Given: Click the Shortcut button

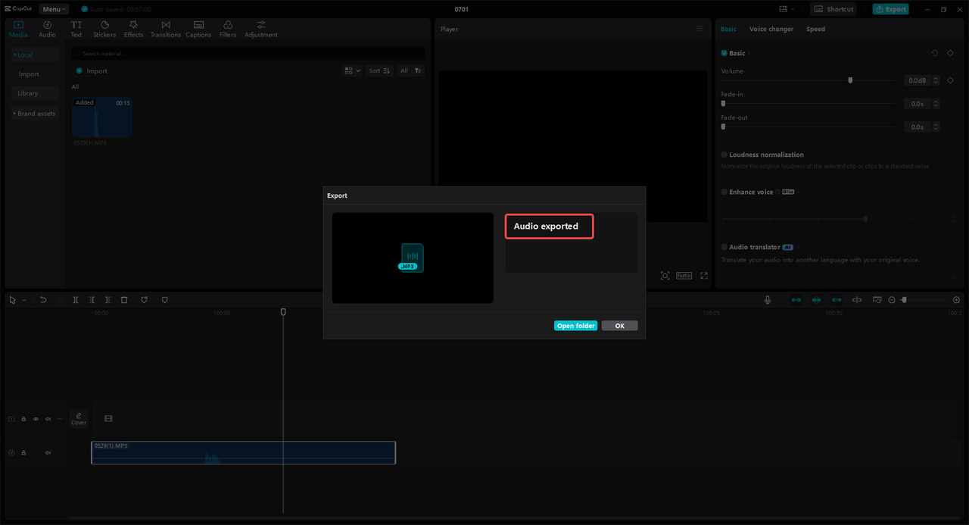Looking at the screenshot, I should [833, 9].
